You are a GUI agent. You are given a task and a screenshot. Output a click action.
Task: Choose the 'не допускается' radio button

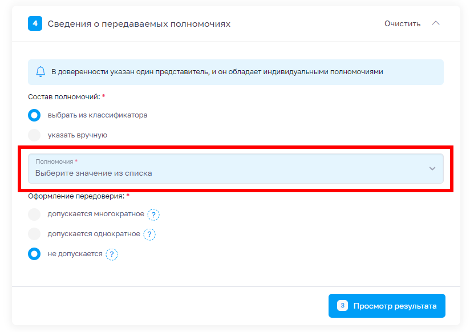pyautogui.click(x=35, y=254)
